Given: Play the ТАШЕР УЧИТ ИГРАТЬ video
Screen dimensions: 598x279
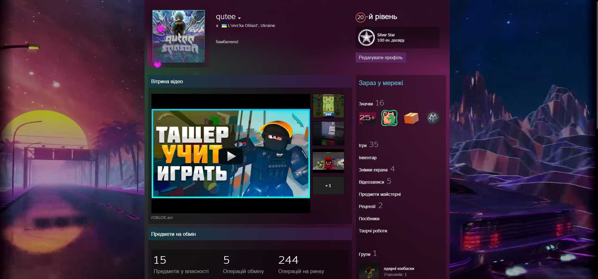Looking at the screenshot, I should pyautogui.click(x=231, y=156).
